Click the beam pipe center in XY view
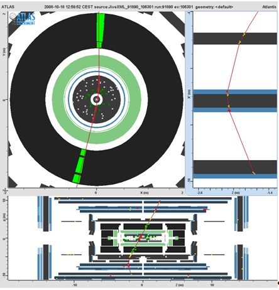Screen dimensions: 279x290 click(x=97, y=100)
